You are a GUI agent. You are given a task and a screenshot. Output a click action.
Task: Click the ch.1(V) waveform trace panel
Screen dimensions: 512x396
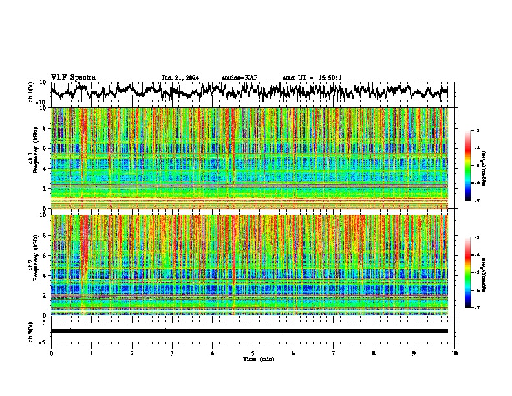point(252,92)
